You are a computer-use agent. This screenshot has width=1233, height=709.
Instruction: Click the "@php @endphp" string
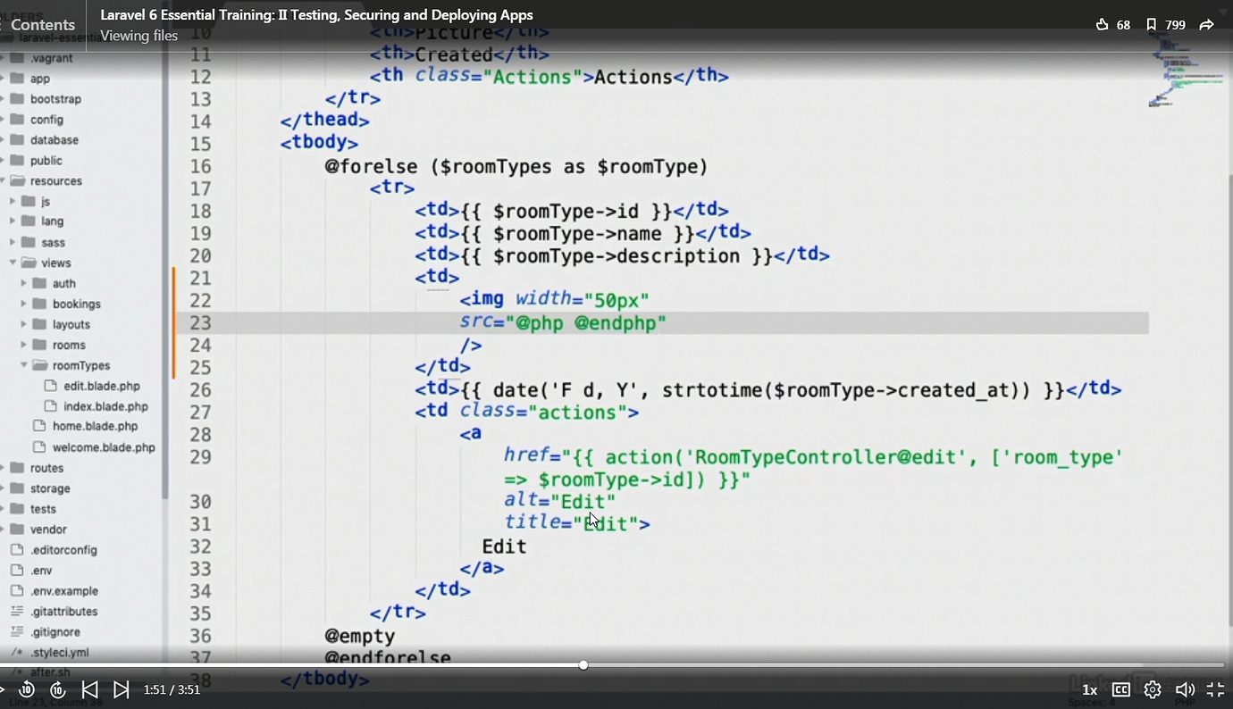coord(585,323)
